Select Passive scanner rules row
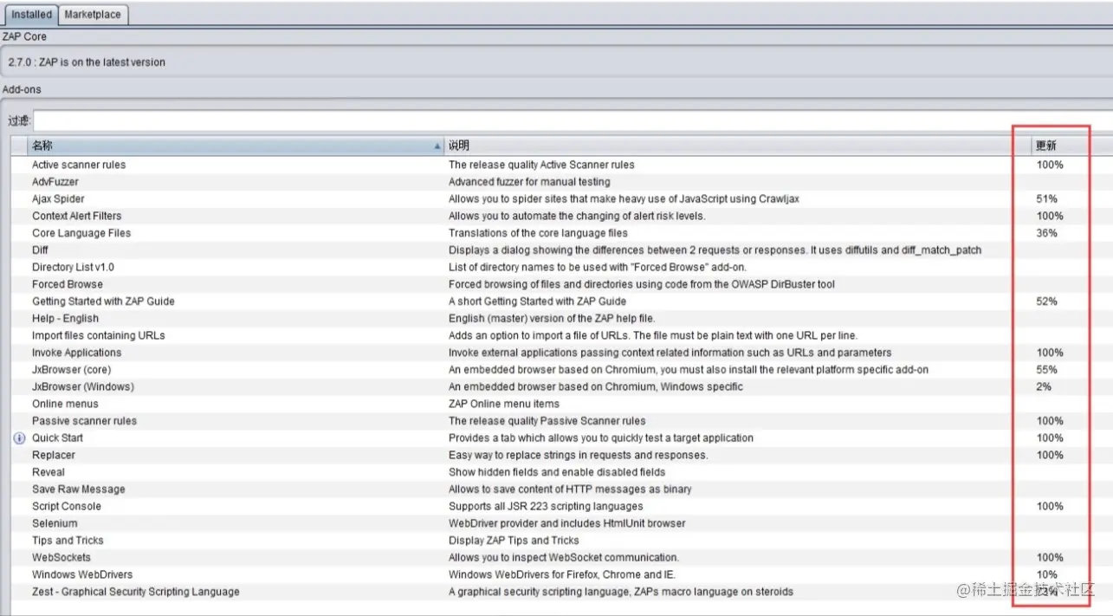 [x=561, y=421]
